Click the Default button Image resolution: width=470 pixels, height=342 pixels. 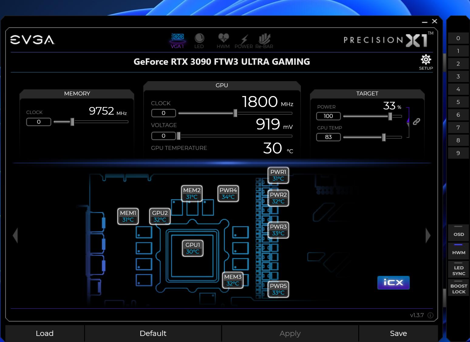coord(153,333)
